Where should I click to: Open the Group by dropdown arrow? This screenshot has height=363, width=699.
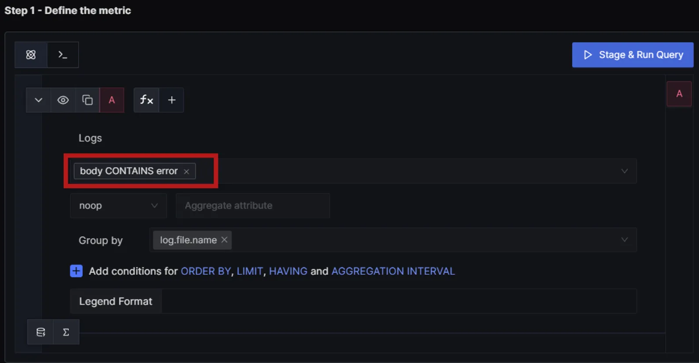(x=624, y=240)
